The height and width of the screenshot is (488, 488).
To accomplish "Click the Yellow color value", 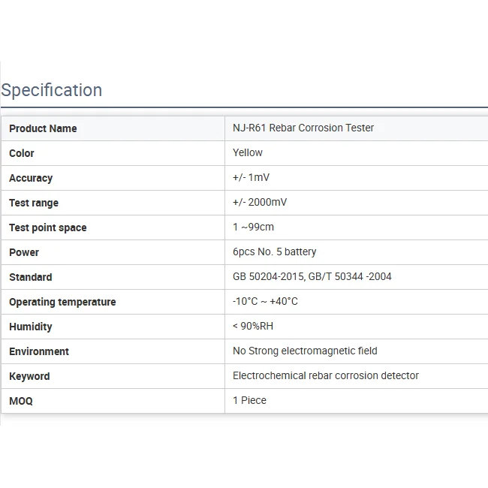I will [248, 152].
